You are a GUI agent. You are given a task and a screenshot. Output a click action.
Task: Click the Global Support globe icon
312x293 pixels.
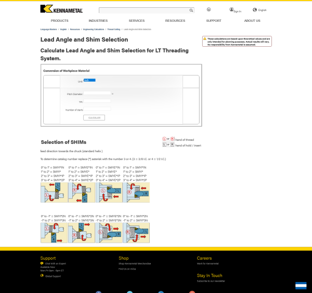pos(42,275)
